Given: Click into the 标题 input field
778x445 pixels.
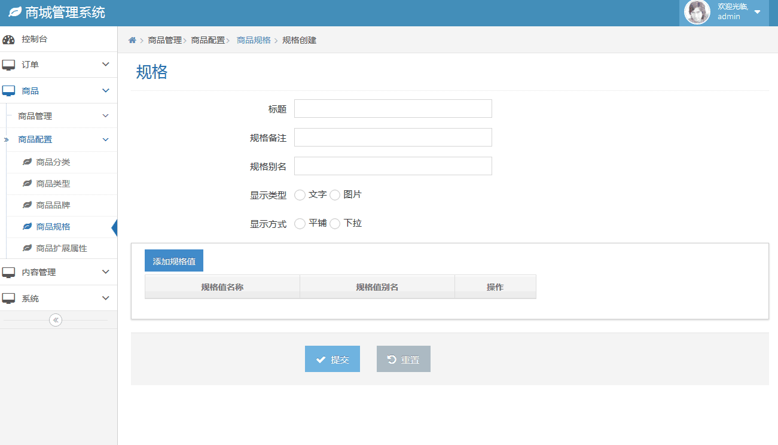Looking at the screenshot, I should point(393,109).
